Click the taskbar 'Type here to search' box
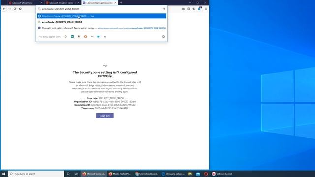315x177 pixels. tap(36, 174)
